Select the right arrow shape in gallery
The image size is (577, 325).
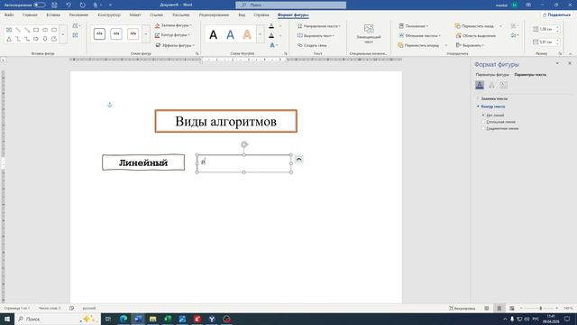[x=36, y=39]
